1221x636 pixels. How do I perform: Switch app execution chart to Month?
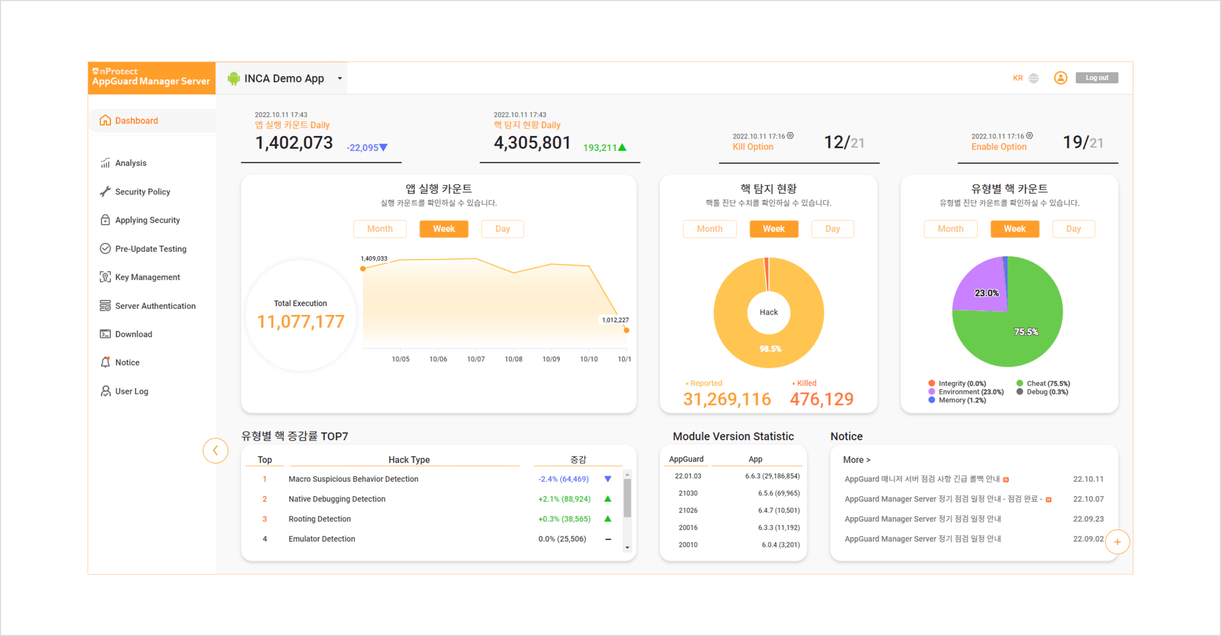pos(380,229)
